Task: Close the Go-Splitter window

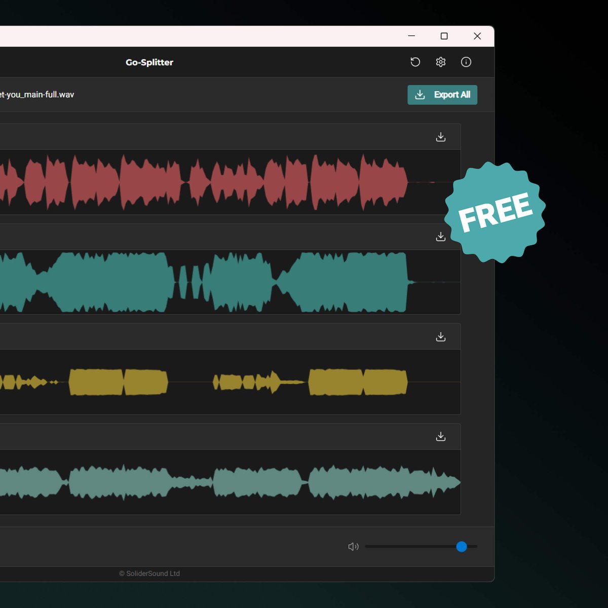Action: 477,36
